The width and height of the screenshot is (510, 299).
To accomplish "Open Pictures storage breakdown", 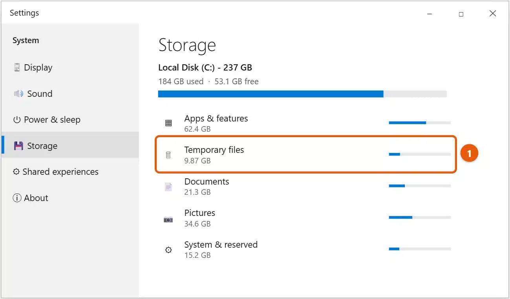I will tap(306, 218).
